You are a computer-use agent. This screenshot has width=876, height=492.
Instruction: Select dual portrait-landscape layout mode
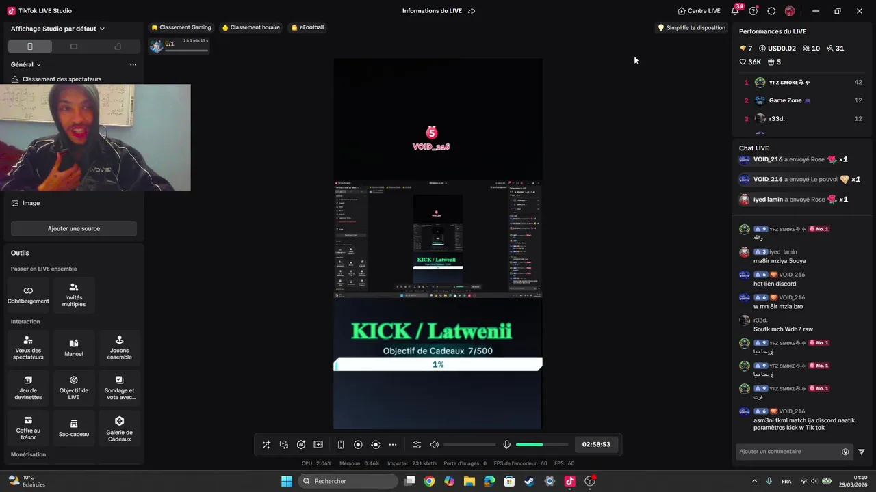tap(118, 46)
